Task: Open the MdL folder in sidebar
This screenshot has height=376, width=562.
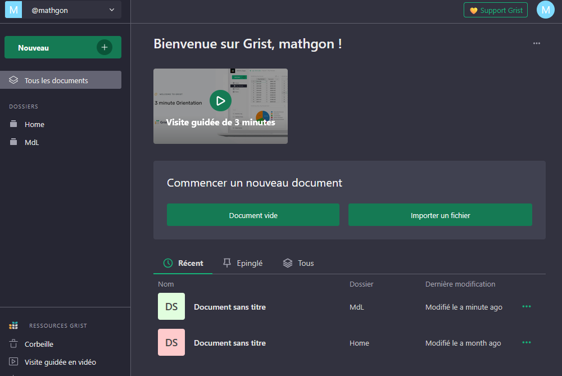Action: 31,142
